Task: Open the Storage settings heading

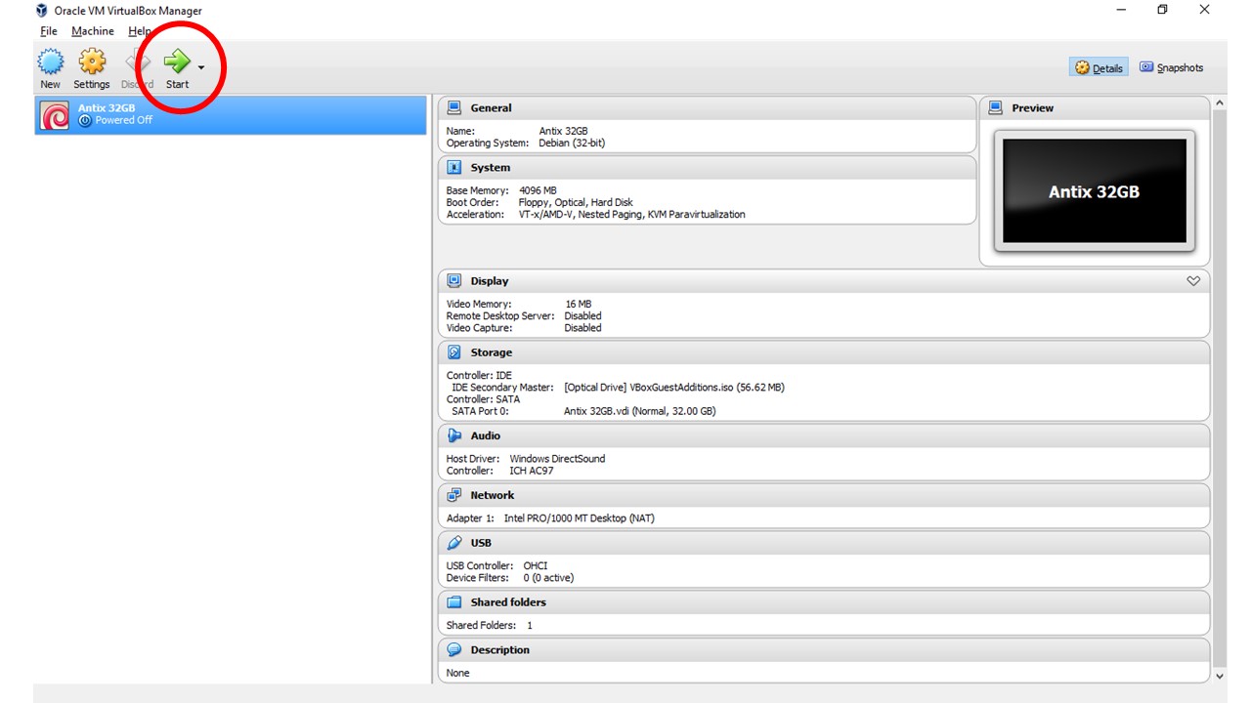Action: point(491,352)
